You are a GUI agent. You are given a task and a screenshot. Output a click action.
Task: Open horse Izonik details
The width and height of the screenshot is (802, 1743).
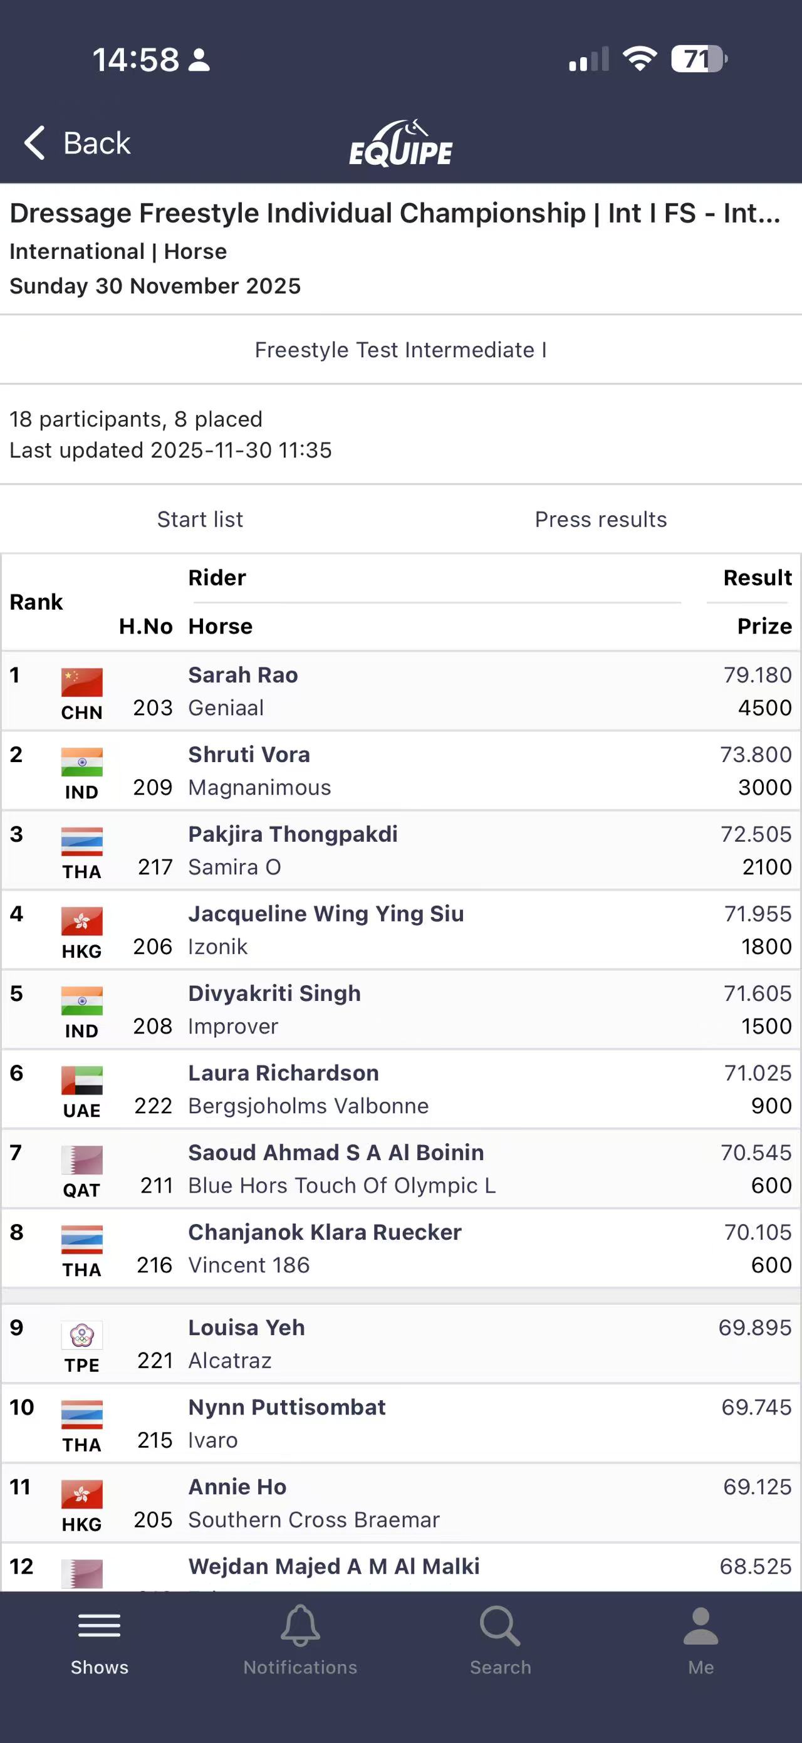[x=218, y=946]
